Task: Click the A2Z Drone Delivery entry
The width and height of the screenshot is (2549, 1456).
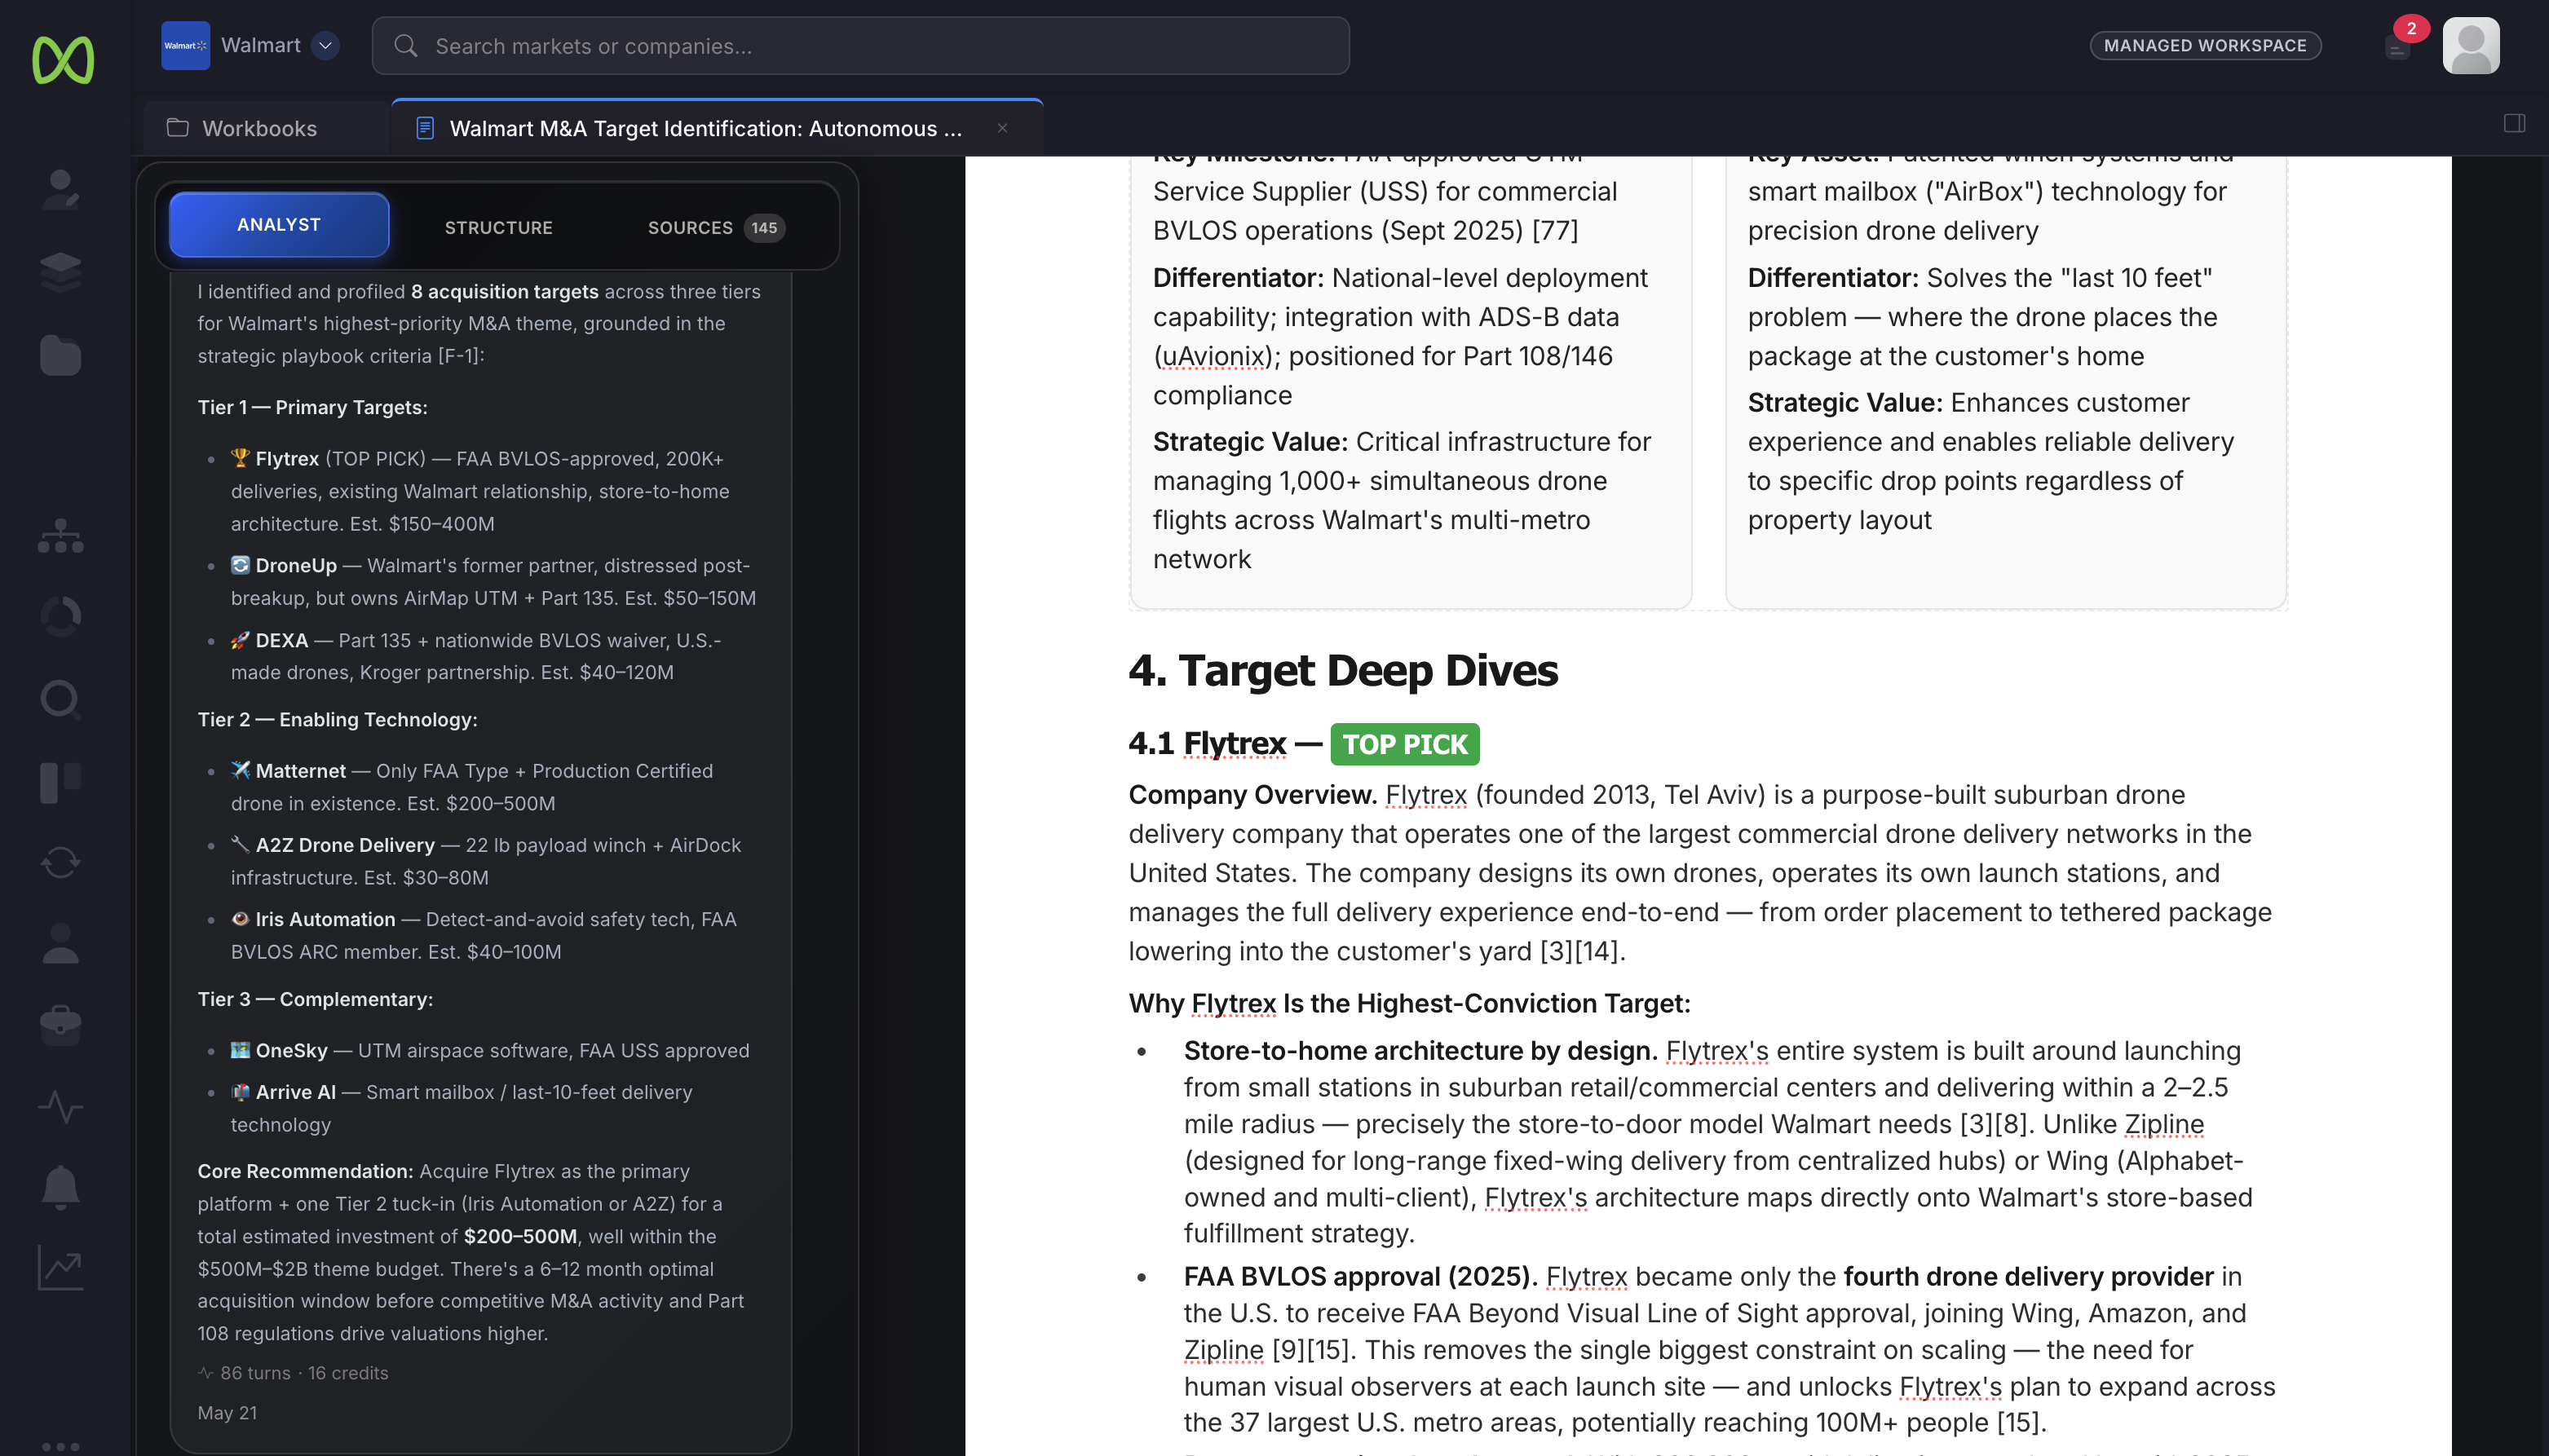Action: (x=485, y=861)
